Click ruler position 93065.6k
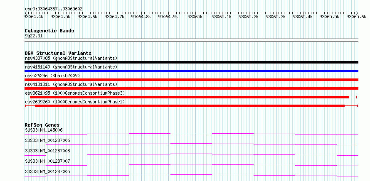The image size is (370, 181). [356, 17]
